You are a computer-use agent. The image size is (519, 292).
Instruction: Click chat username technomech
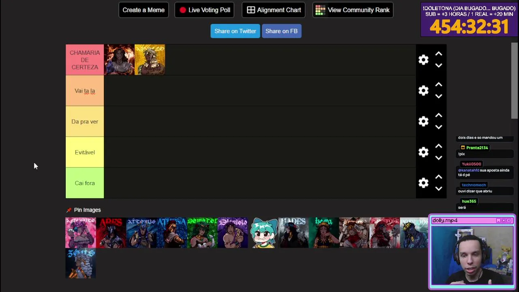click(474, 185)
